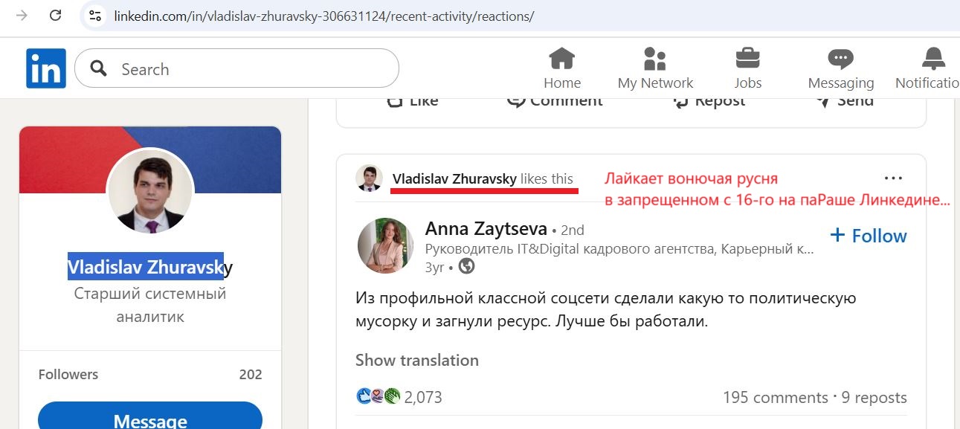Click the browser address bar URL
Image resolution: width=960 pixels, height=429 pixels.
[323, 16]
